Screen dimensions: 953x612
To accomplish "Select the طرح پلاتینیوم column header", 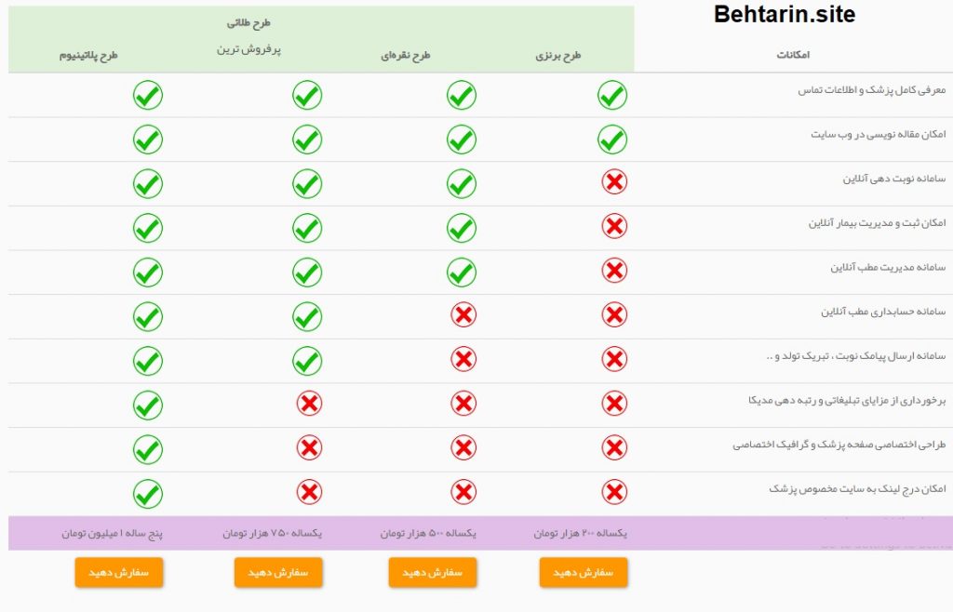I will coord(88,55).
